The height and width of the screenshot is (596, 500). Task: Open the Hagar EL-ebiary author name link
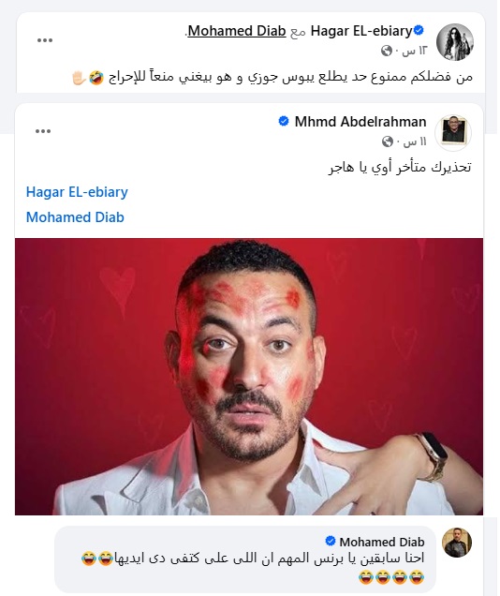(x=361, y=31)
